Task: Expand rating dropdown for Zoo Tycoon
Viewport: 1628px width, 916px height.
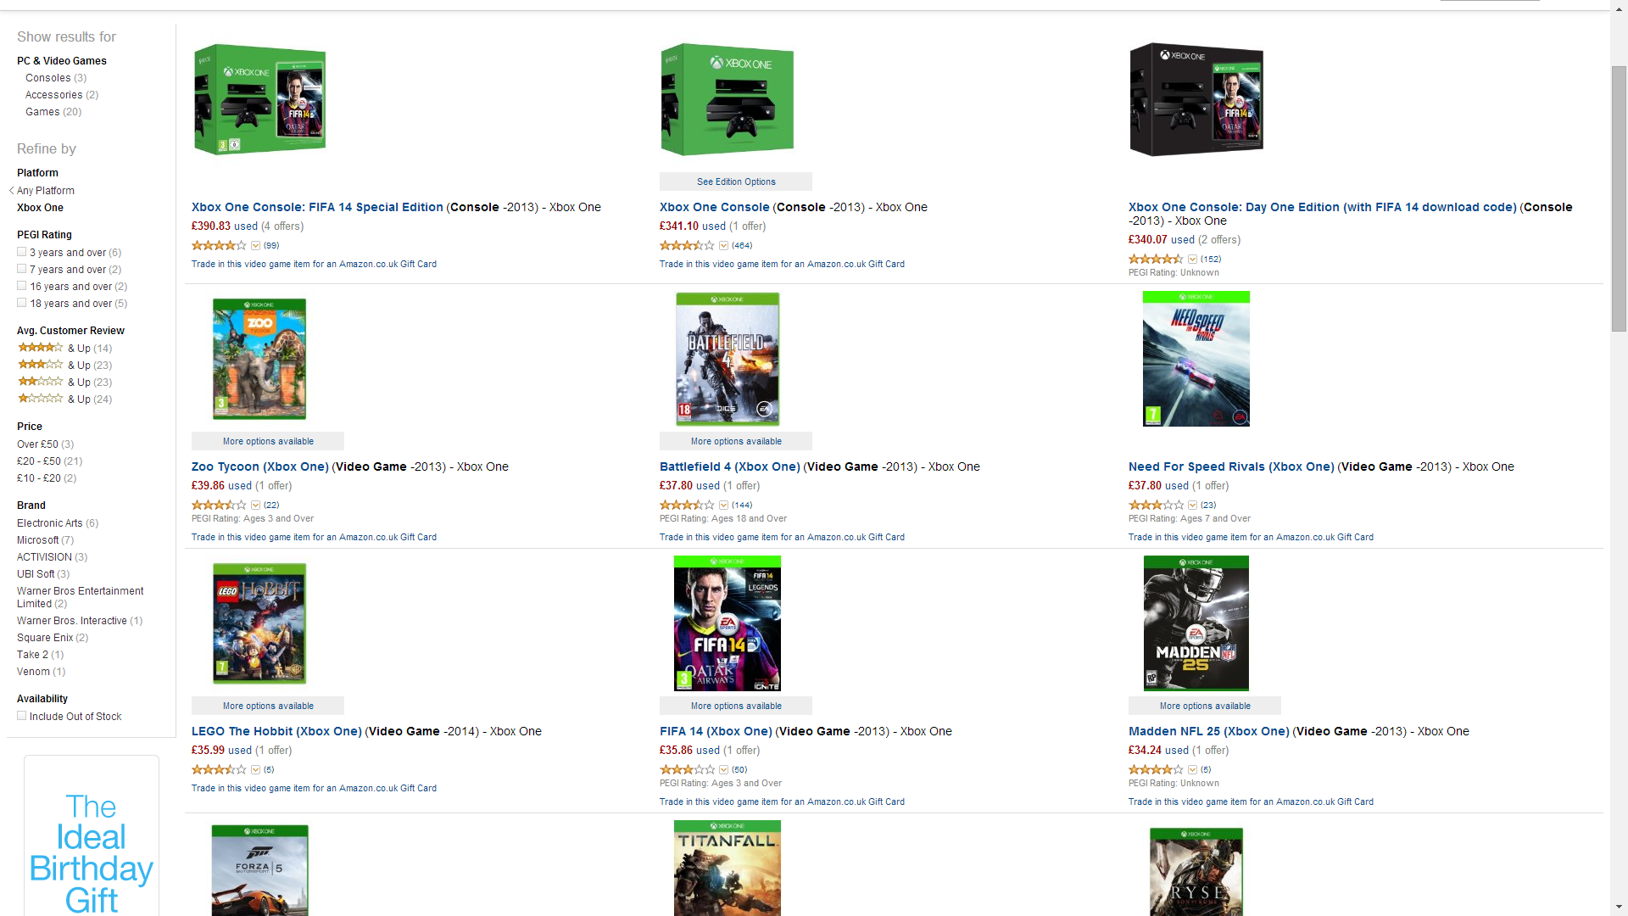Action: [x=255, y=505]
